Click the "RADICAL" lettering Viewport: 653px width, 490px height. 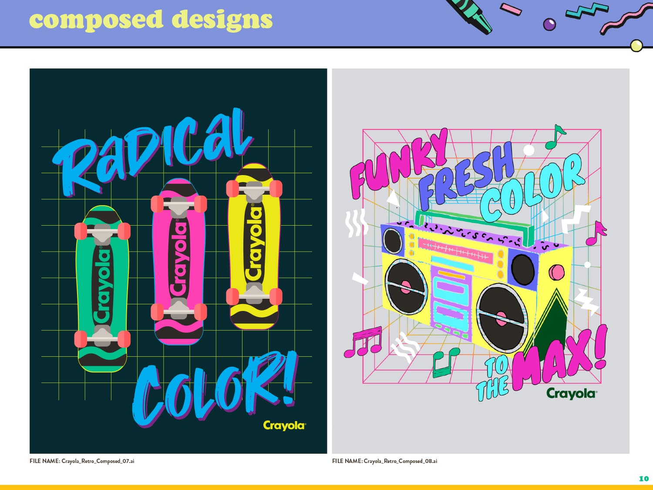click(x=152, y=152)
